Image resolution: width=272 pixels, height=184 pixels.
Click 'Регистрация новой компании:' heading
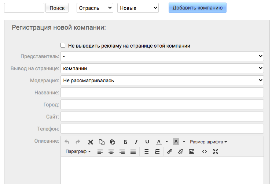[x=59, y=27]
